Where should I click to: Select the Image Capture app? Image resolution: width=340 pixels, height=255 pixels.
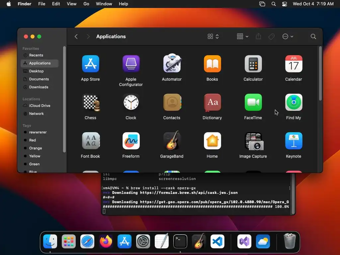point(254,141)
